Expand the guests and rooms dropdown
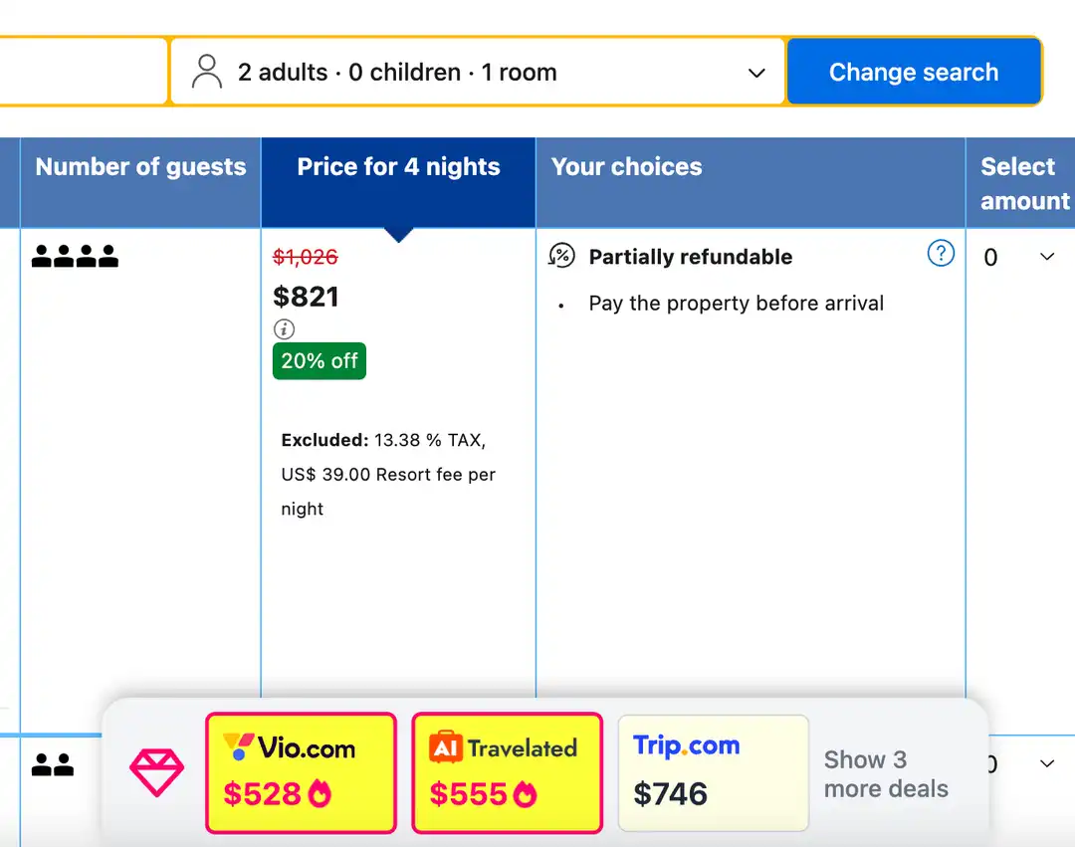Viewport: 1075px width, 847px height. click(756, 73)
